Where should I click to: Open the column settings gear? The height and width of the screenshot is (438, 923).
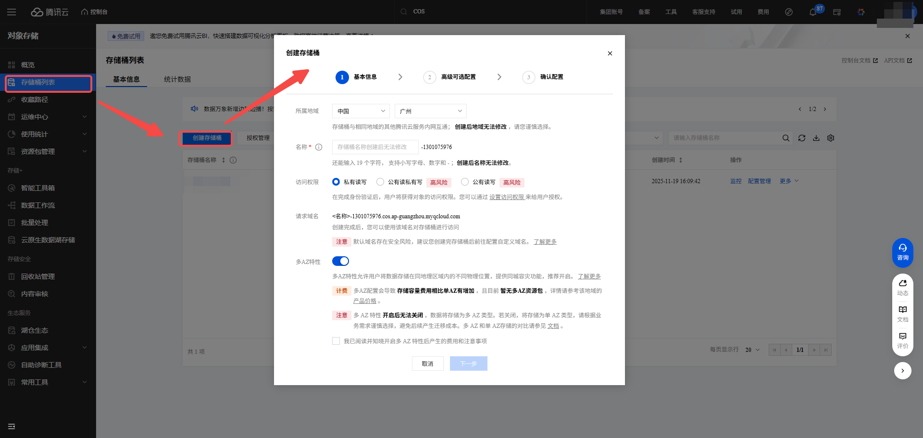click(830, 138)
